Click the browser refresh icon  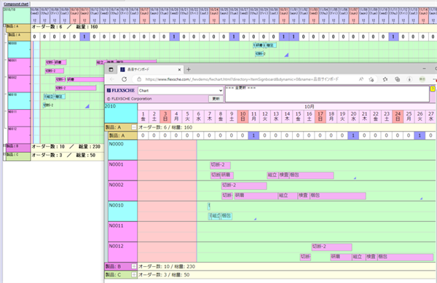point(124,79)
